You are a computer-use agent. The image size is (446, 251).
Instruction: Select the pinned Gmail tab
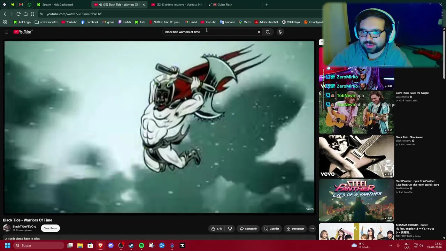point(21,5)
